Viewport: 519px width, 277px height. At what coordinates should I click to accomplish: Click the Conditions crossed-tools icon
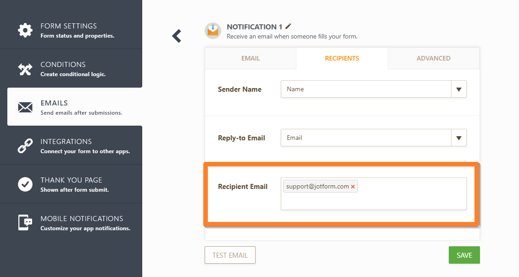pyautogui.click(x=25, y=69)
